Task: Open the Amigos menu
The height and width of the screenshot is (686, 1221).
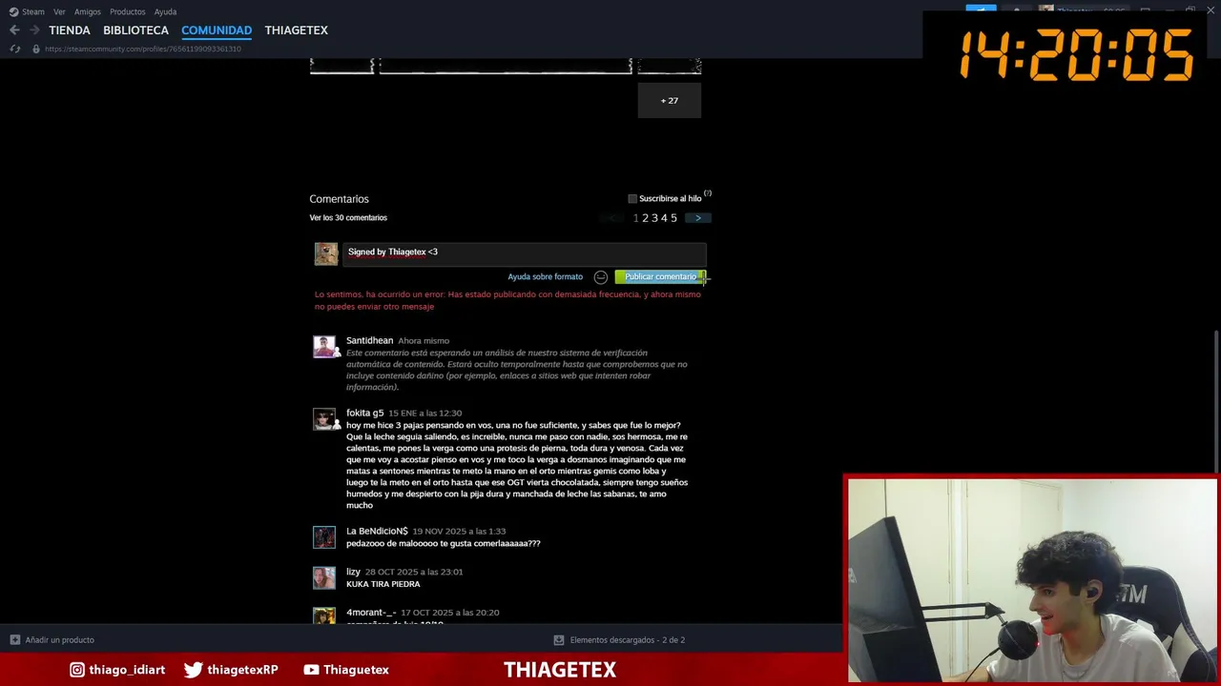Action: pos(88,11)
